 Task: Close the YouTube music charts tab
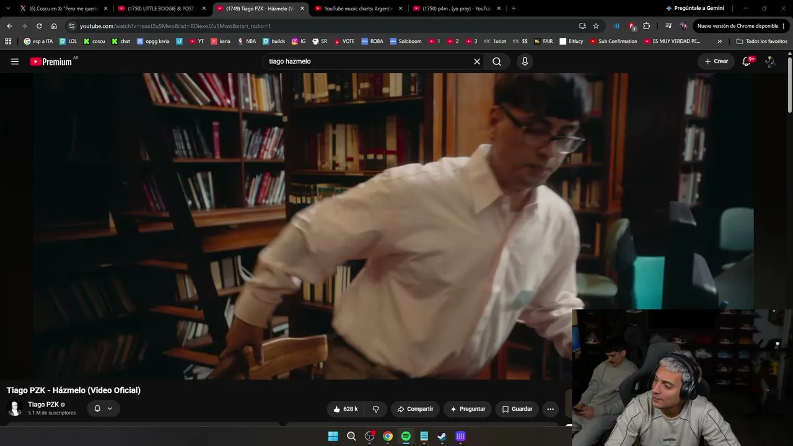(400, 9)
